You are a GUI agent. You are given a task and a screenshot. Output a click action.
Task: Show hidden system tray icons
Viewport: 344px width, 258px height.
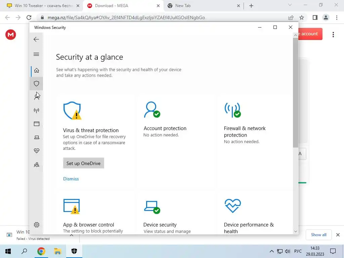(271, 251)
